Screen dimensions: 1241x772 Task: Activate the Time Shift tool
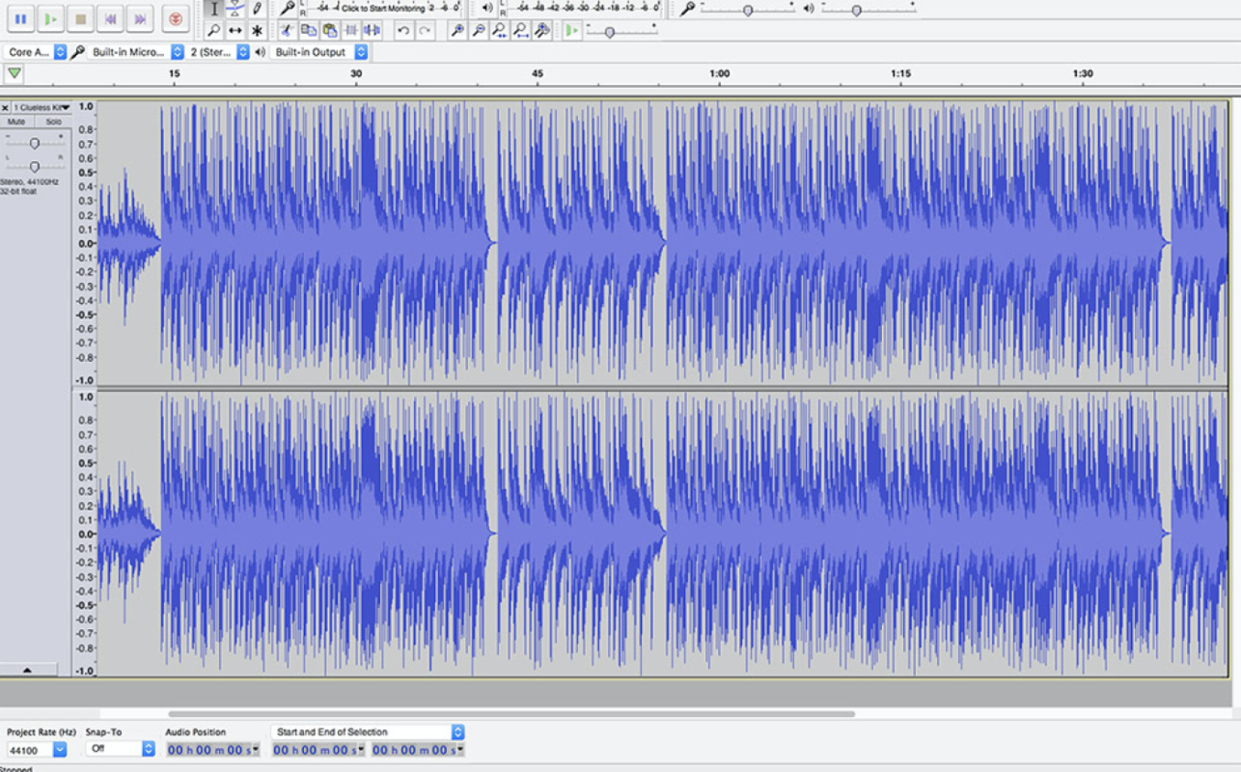click(x=235, y=31)
